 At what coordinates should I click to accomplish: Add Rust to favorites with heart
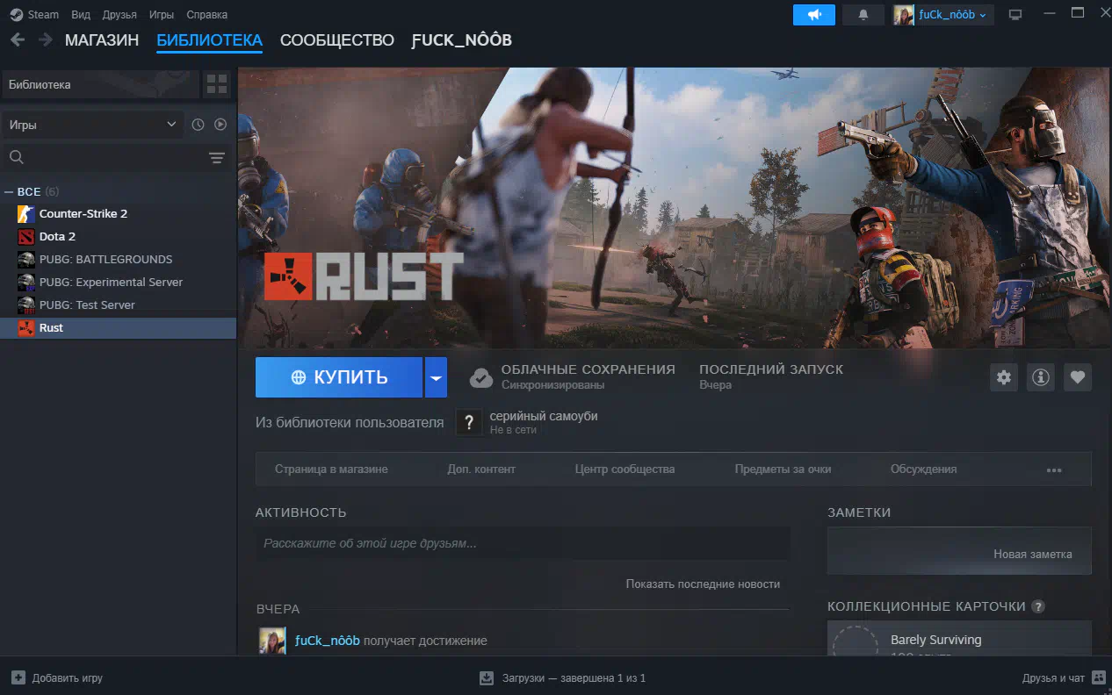1078,377
